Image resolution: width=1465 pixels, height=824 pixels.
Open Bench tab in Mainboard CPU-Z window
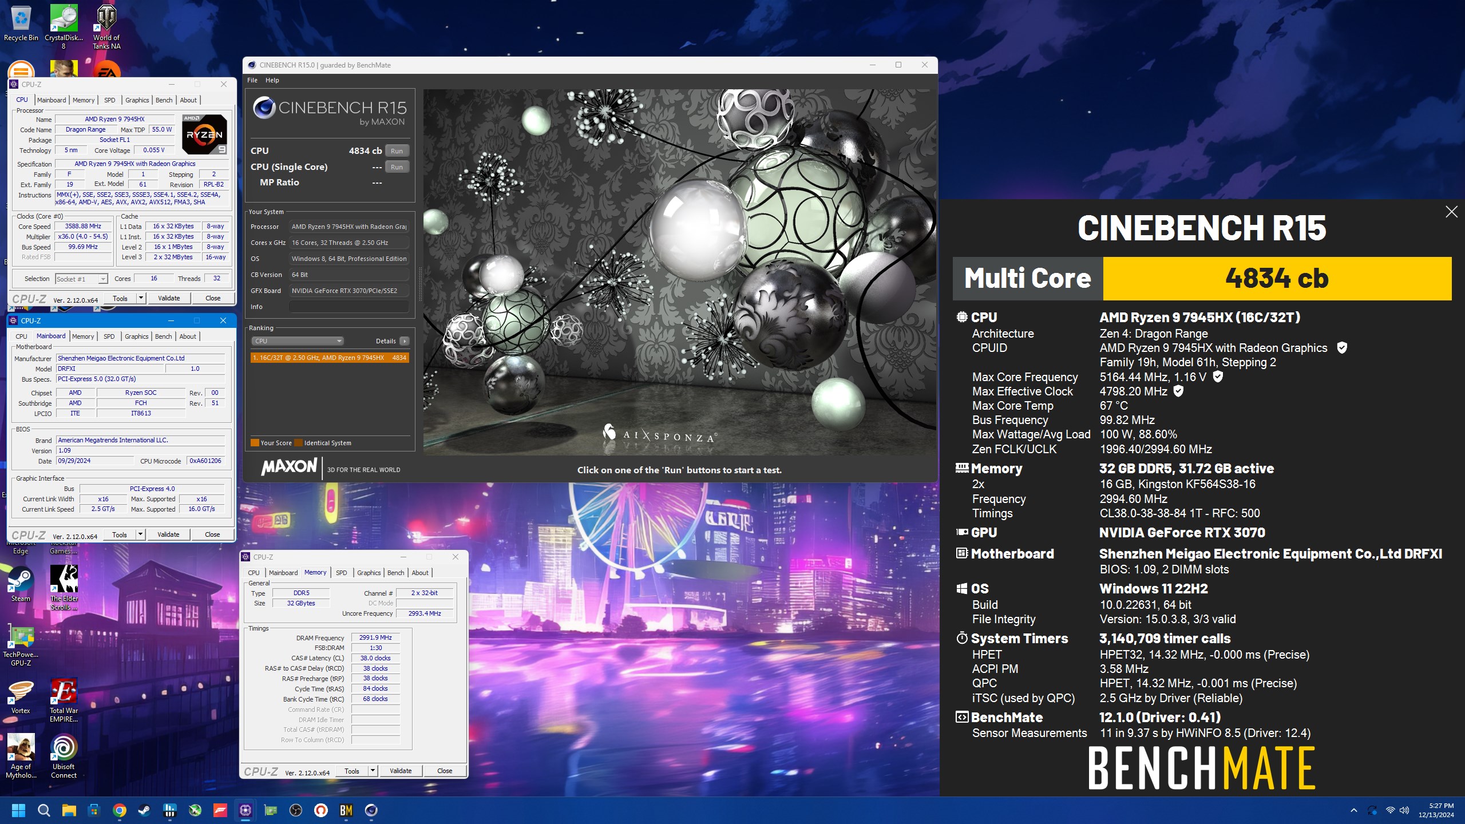pyautogui.click(x=163, y=336)
